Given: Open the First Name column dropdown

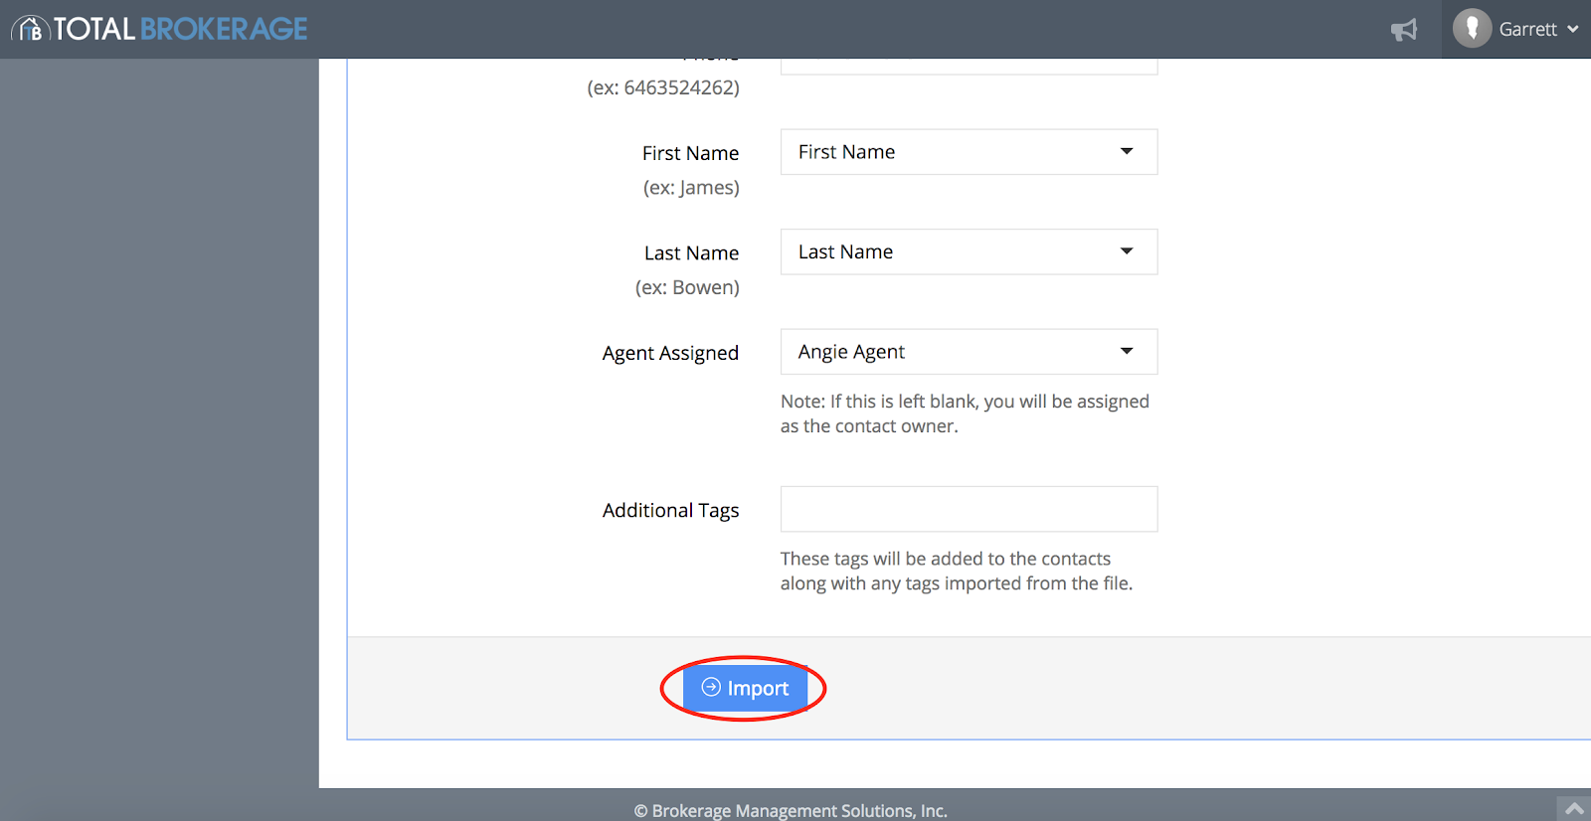Looking at the screenshot, I should (x=969, y=152).
